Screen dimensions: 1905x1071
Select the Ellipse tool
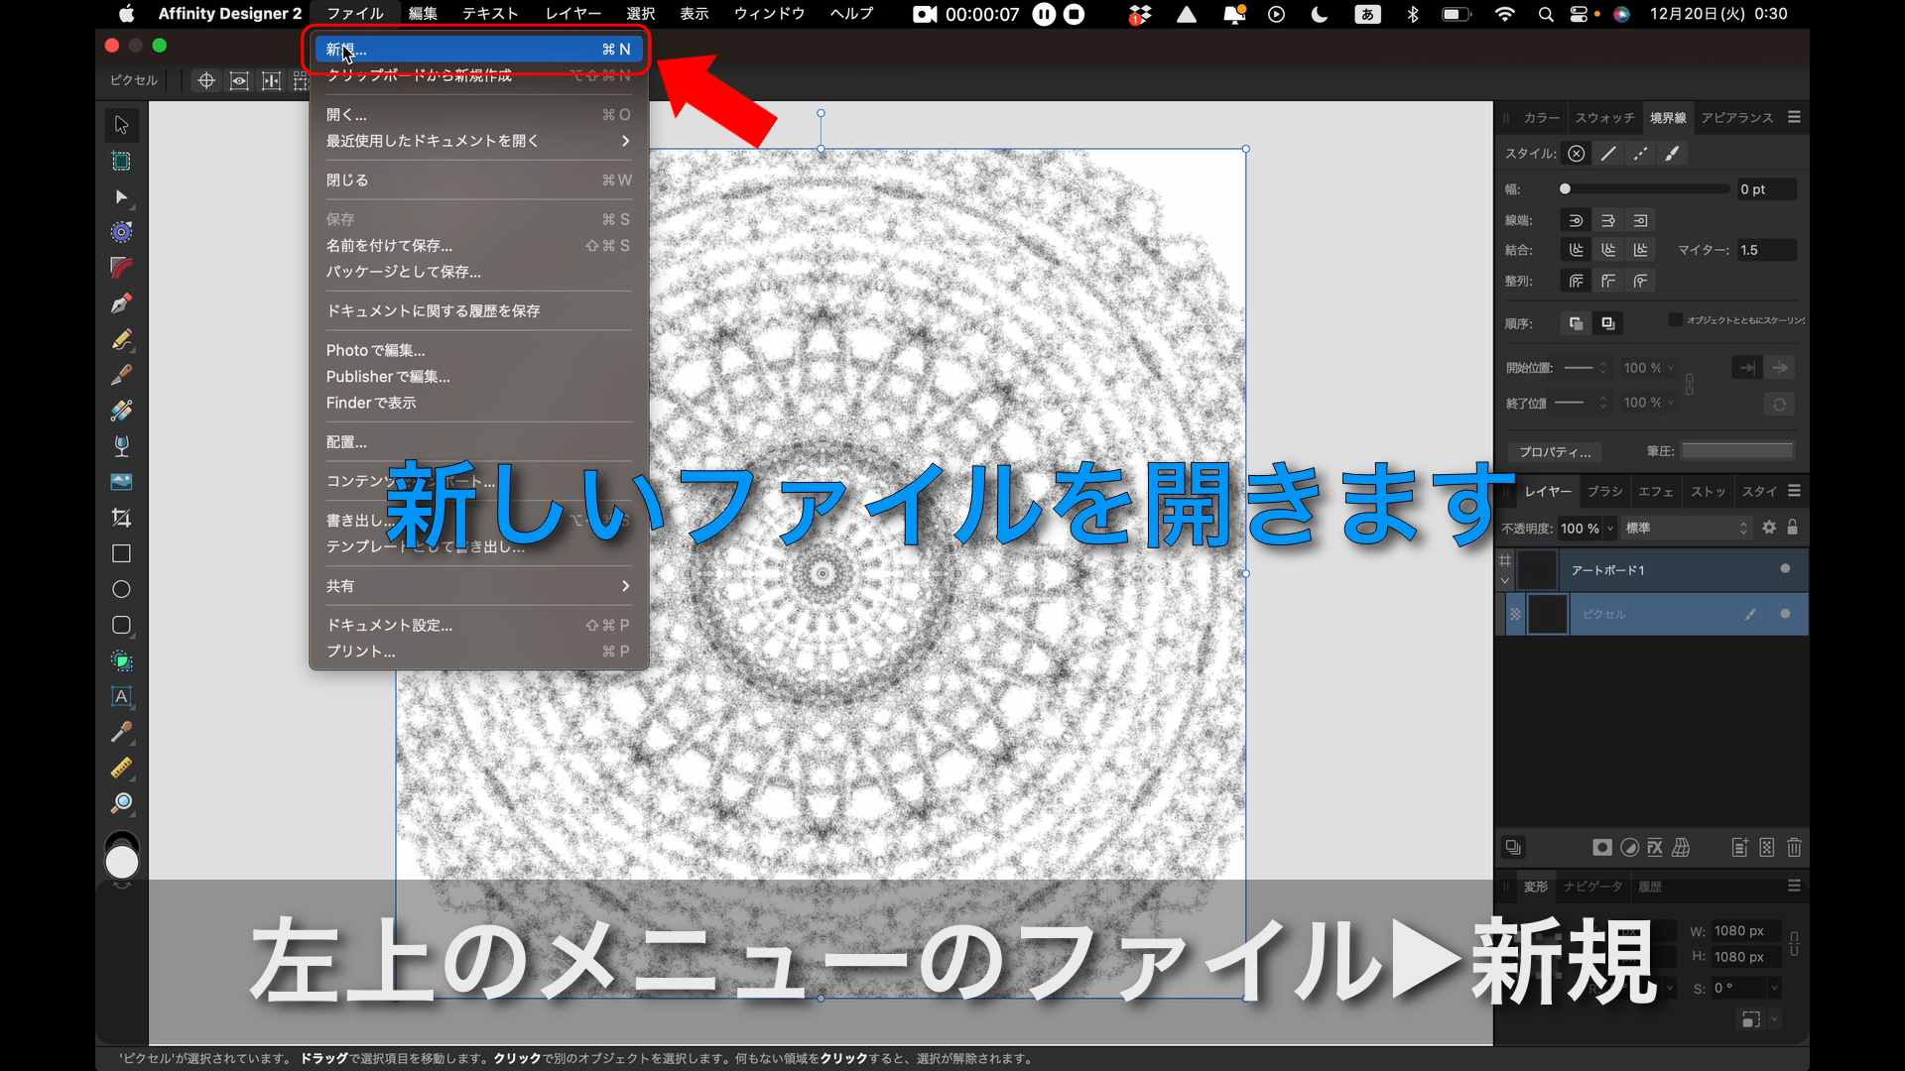(x=121, y=589)
